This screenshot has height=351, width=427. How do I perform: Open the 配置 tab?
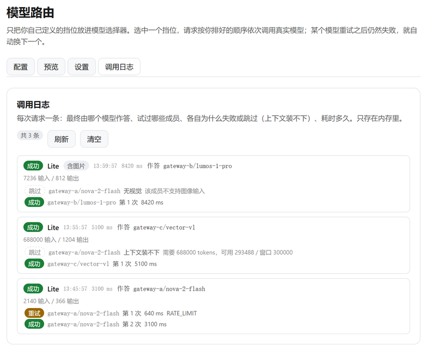coord(21,66)
